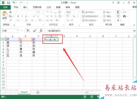Click the Undo arrow icon
Screen dimensions: 137x99
pyautogui.click(x=14, y=2)
